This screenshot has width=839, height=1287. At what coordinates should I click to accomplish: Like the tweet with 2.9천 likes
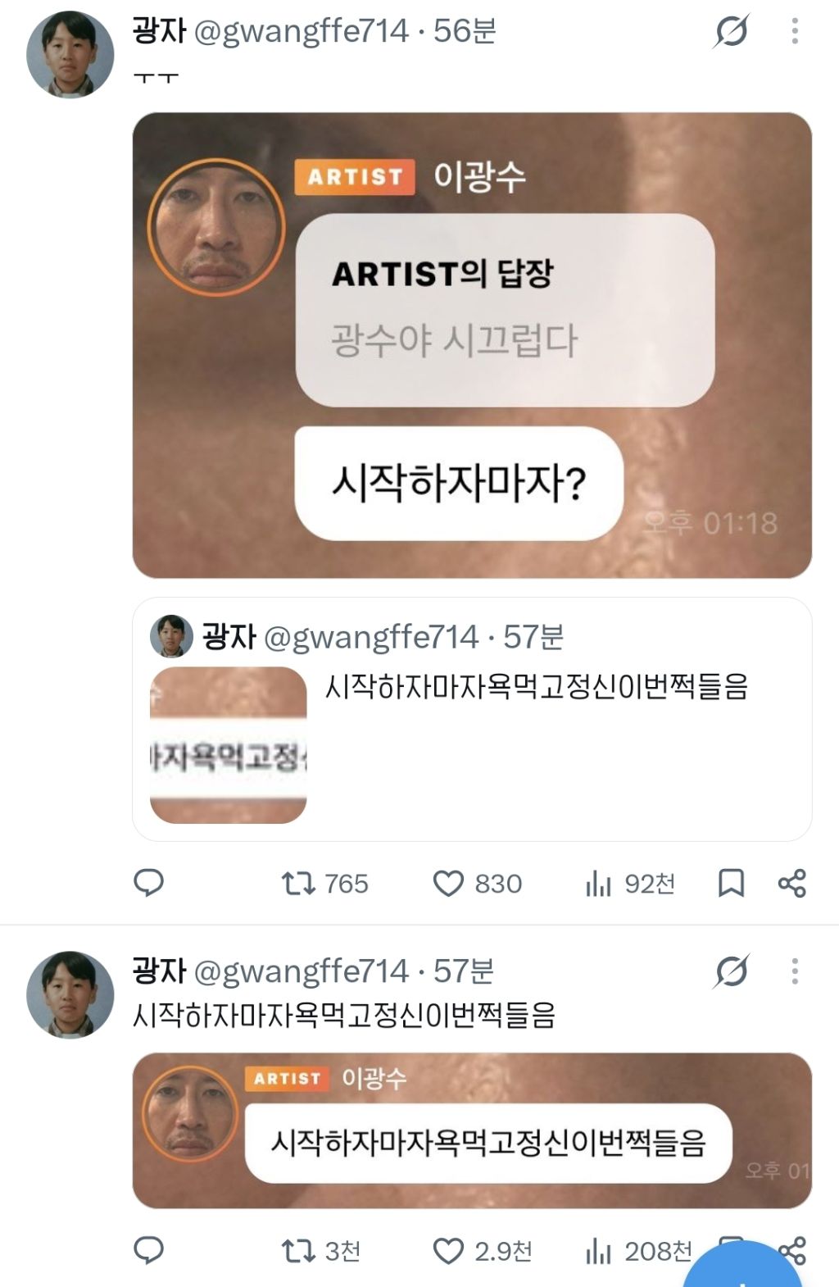click(x=482, y=1251)
